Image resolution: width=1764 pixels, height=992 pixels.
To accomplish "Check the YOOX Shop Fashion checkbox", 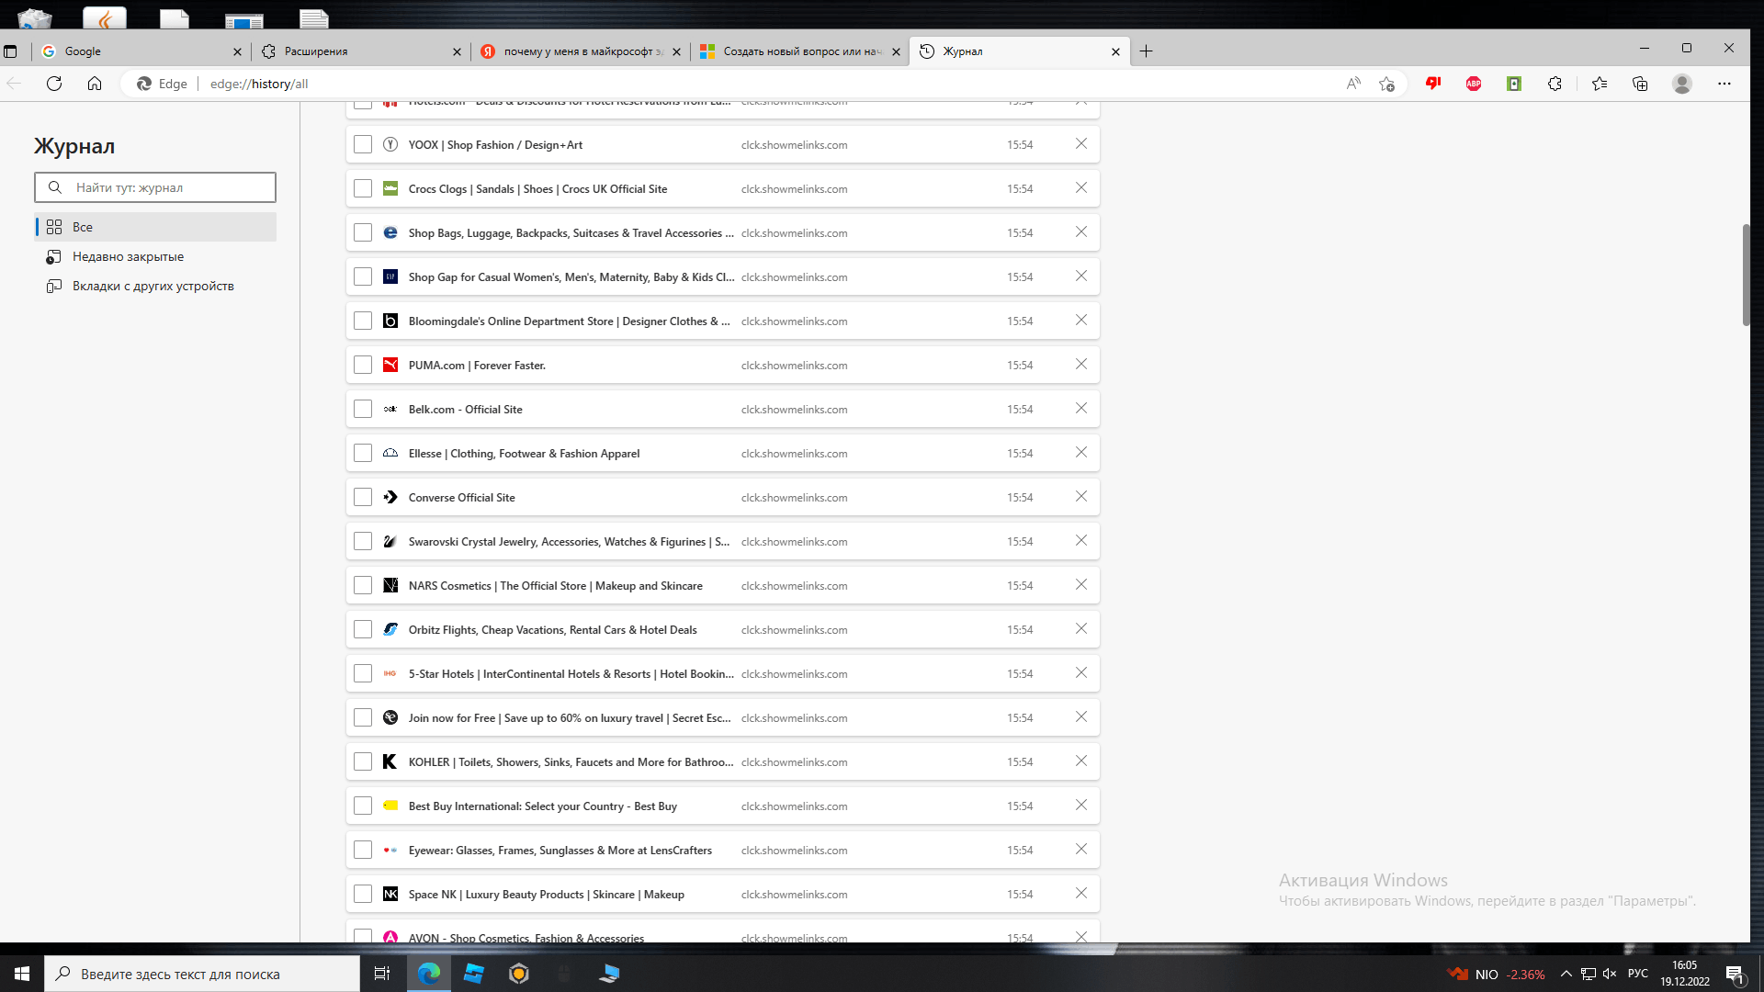I will point(363,144).
